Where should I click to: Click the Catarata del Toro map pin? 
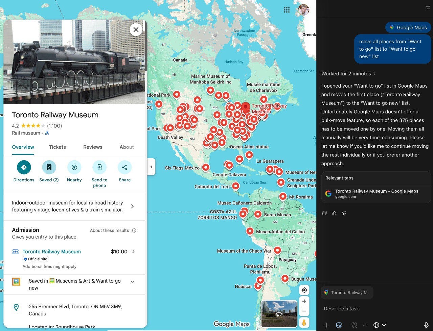tap(236, 186)
